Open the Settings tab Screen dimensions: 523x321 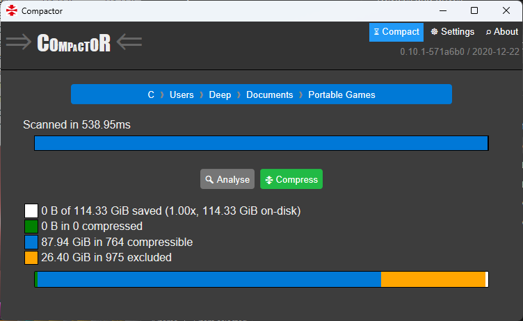453,32
